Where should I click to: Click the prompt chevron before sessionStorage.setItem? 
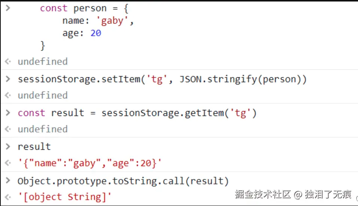(8, 79)
